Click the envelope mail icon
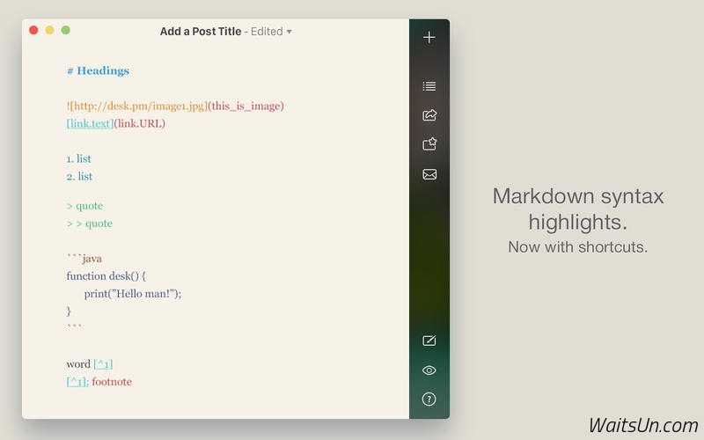 coord(429,174)
